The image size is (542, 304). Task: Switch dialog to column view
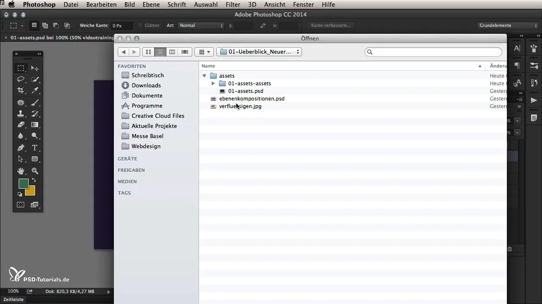point(172,52)
